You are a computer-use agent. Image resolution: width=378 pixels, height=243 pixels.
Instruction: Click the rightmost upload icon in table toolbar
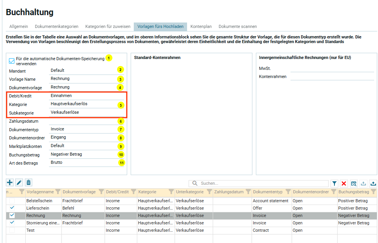(373, 184)
